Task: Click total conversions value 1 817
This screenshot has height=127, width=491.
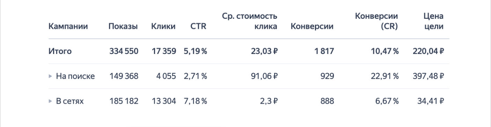Action: click(x=325, y=51)
